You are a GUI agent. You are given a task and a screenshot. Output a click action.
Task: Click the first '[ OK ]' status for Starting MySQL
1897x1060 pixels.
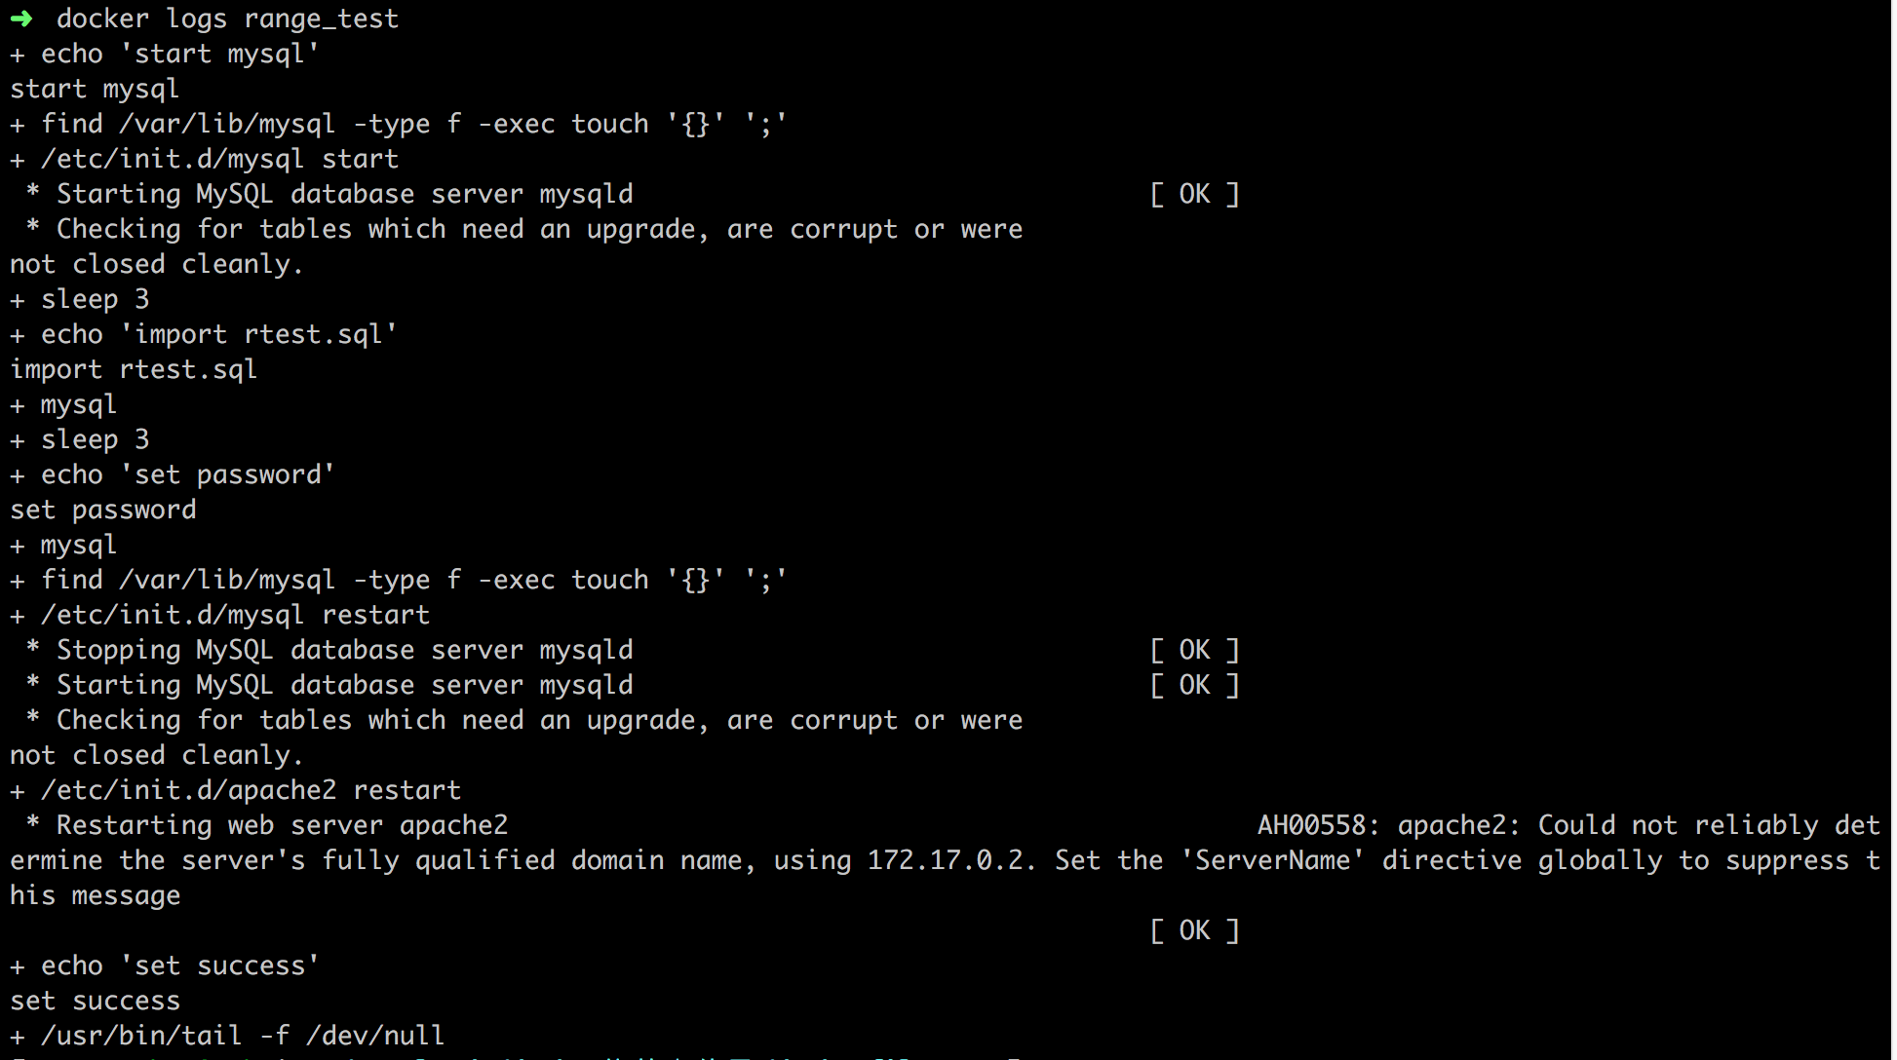[x=1194, y=194]
